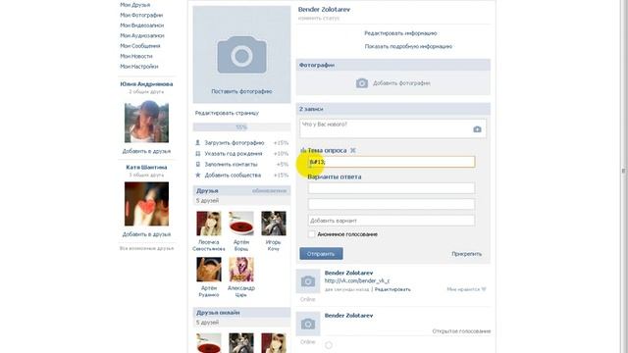Open the Прикрепить attachment menu
The image size is (628, 353).
(467, 254)
